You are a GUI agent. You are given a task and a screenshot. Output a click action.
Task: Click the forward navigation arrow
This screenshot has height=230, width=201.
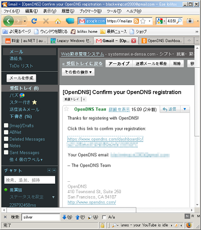(19, 21)
